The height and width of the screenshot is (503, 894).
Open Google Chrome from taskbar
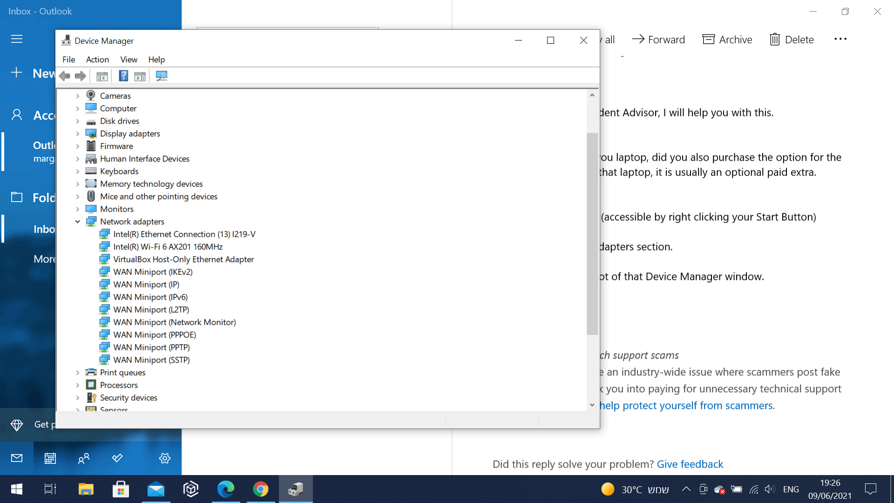pos(261,489)
